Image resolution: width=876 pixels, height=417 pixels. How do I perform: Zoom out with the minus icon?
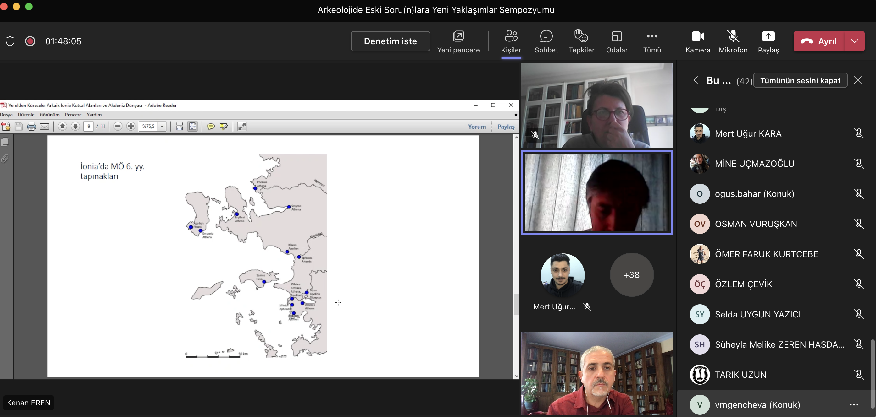pyautogui.click(x=118, y=126)
